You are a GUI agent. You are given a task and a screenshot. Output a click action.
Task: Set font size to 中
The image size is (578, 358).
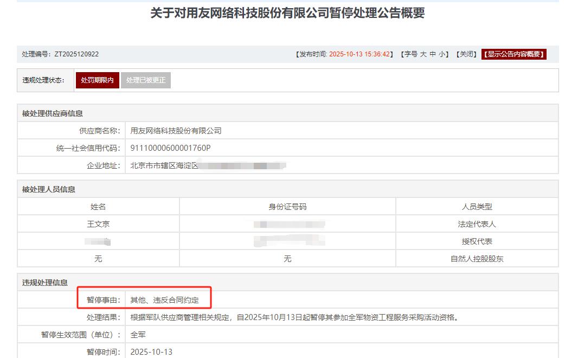click(x=432, y=54)
